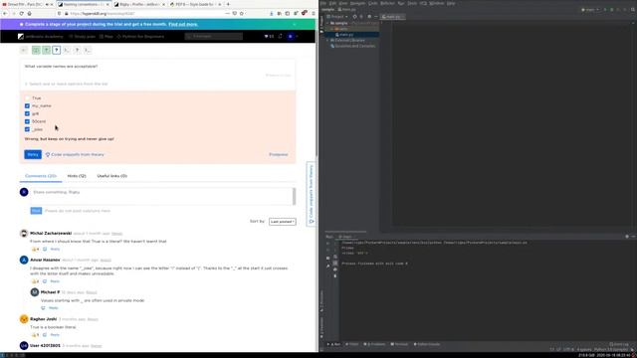Switch to the Useful links tab
The height and width of the screenshot is (358, 637).
(112, 176)
